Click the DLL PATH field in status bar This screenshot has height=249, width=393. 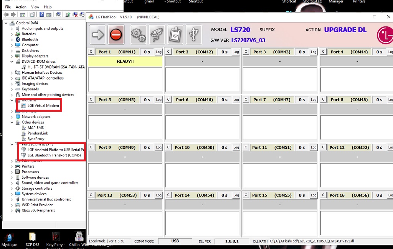(330, 241)
